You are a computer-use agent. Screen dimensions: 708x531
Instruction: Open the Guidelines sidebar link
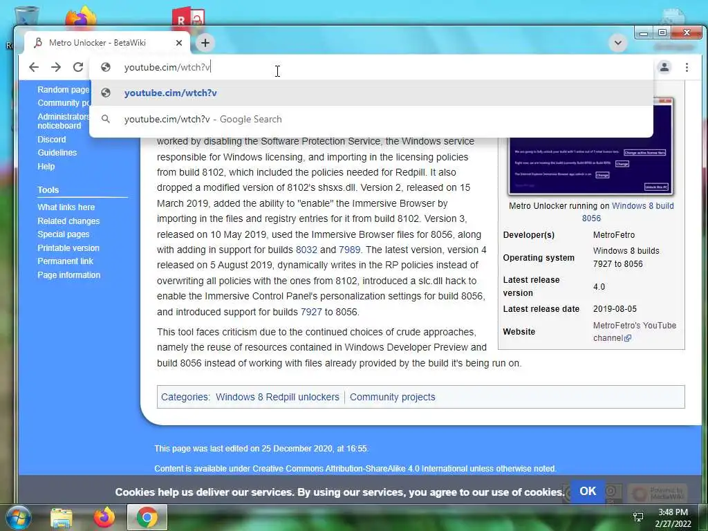pos(57,153)
